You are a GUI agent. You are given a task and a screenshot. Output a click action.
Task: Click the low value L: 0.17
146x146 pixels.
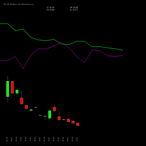point(74,10)
